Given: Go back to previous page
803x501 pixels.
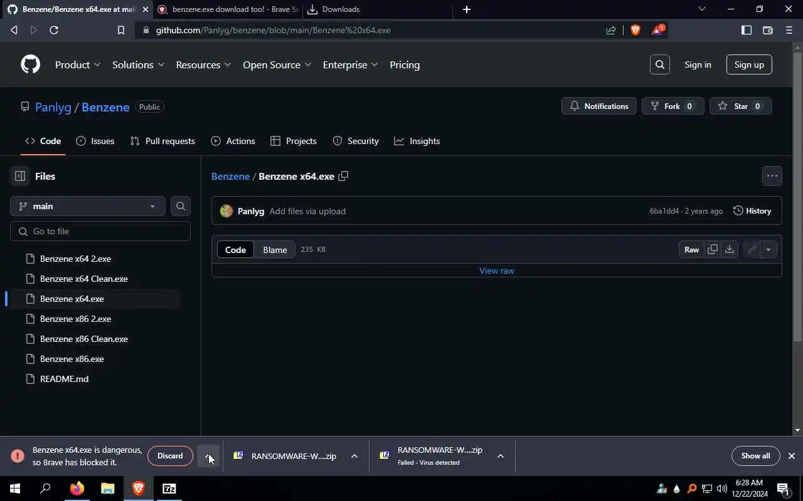Looking at the screenshot, I should coord(14,30).
